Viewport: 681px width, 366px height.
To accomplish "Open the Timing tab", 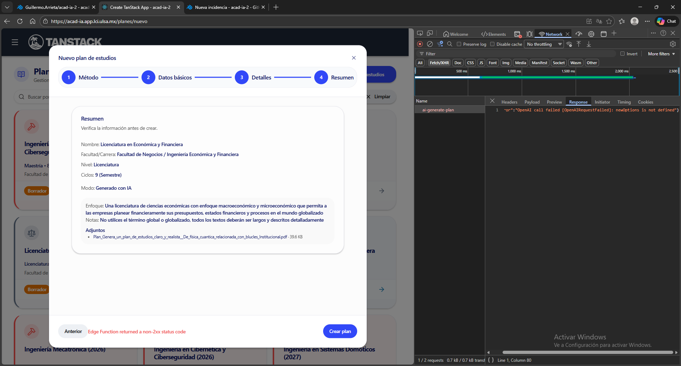I will (624, 102).
